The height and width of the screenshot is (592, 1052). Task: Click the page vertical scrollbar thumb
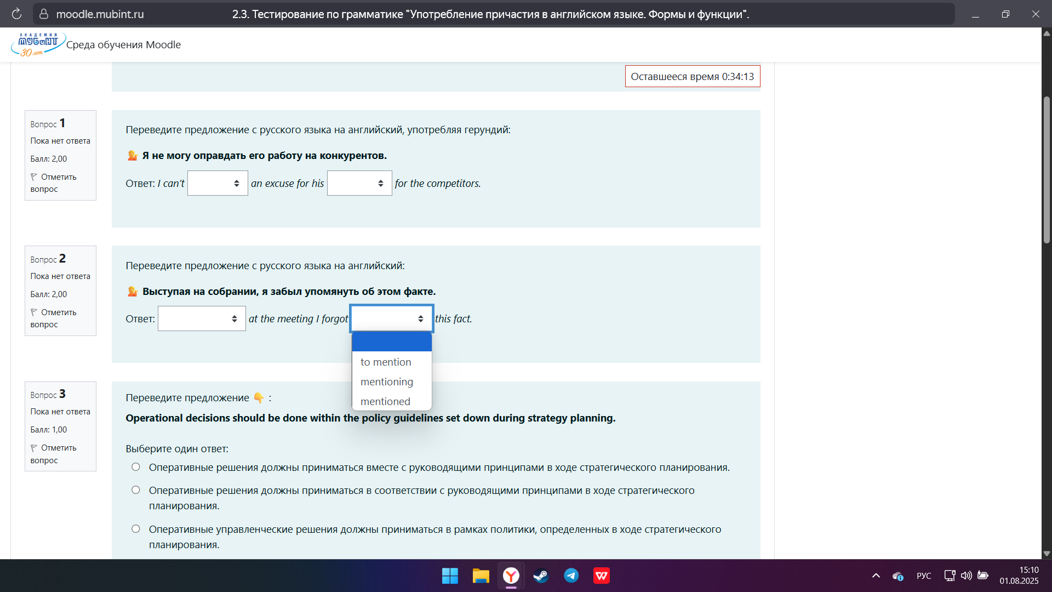pos(1047,170)
